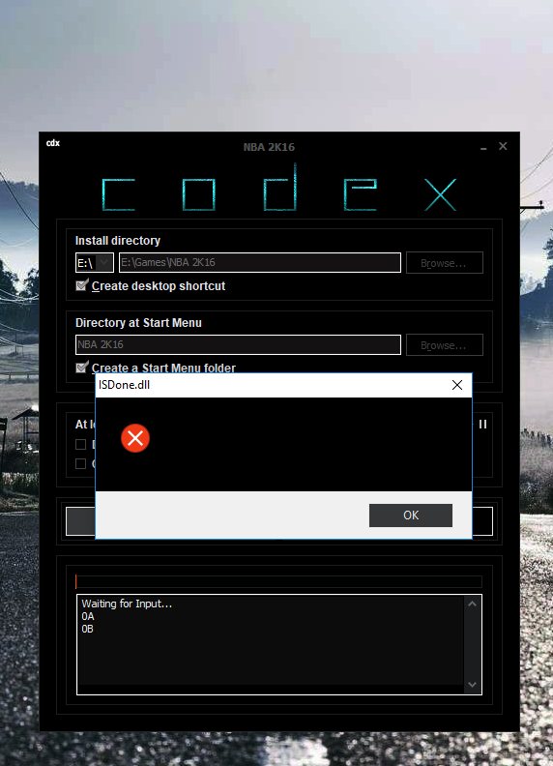Click the ISDone.dll dialog title
Screen dimensions: 553x766
124,385
